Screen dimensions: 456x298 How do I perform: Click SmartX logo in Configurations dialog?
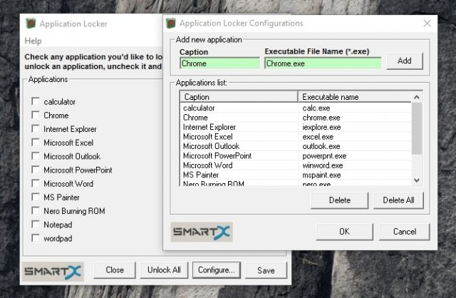[x=202, y=232]
